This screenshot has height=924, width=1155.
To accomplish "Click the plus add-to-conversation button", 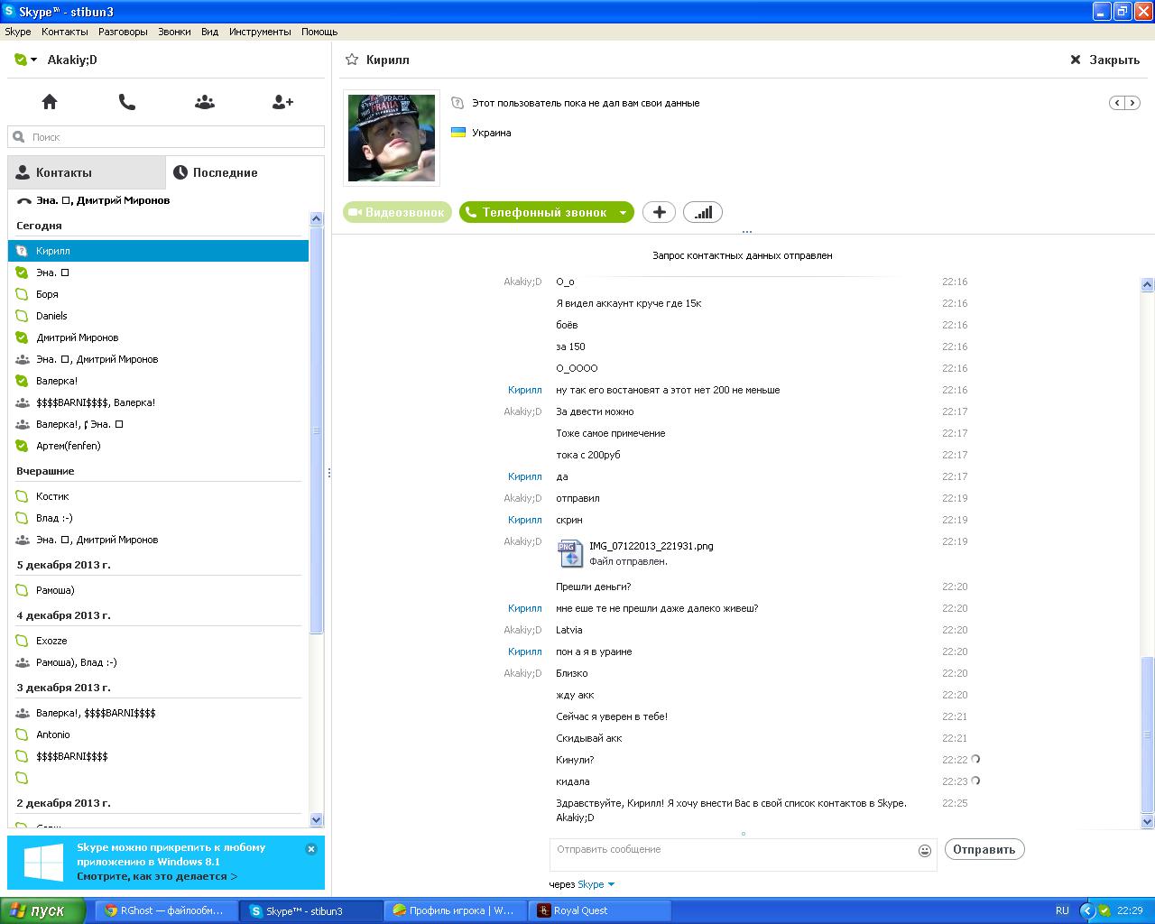I will [659, 212].
